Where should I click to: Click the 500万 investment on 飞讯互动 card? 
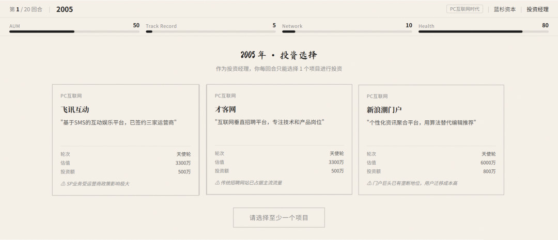pyautogui.click(x=184, y=172)
